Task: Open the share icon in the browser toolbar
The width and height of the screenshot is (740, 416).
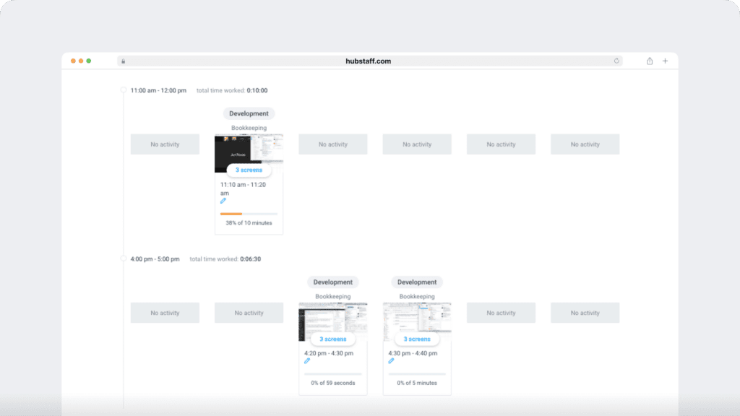Action: [x=650, y=61]
